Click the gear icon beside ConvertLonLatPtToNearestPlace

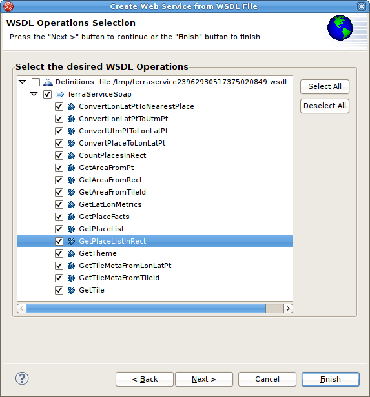[71, 106]
